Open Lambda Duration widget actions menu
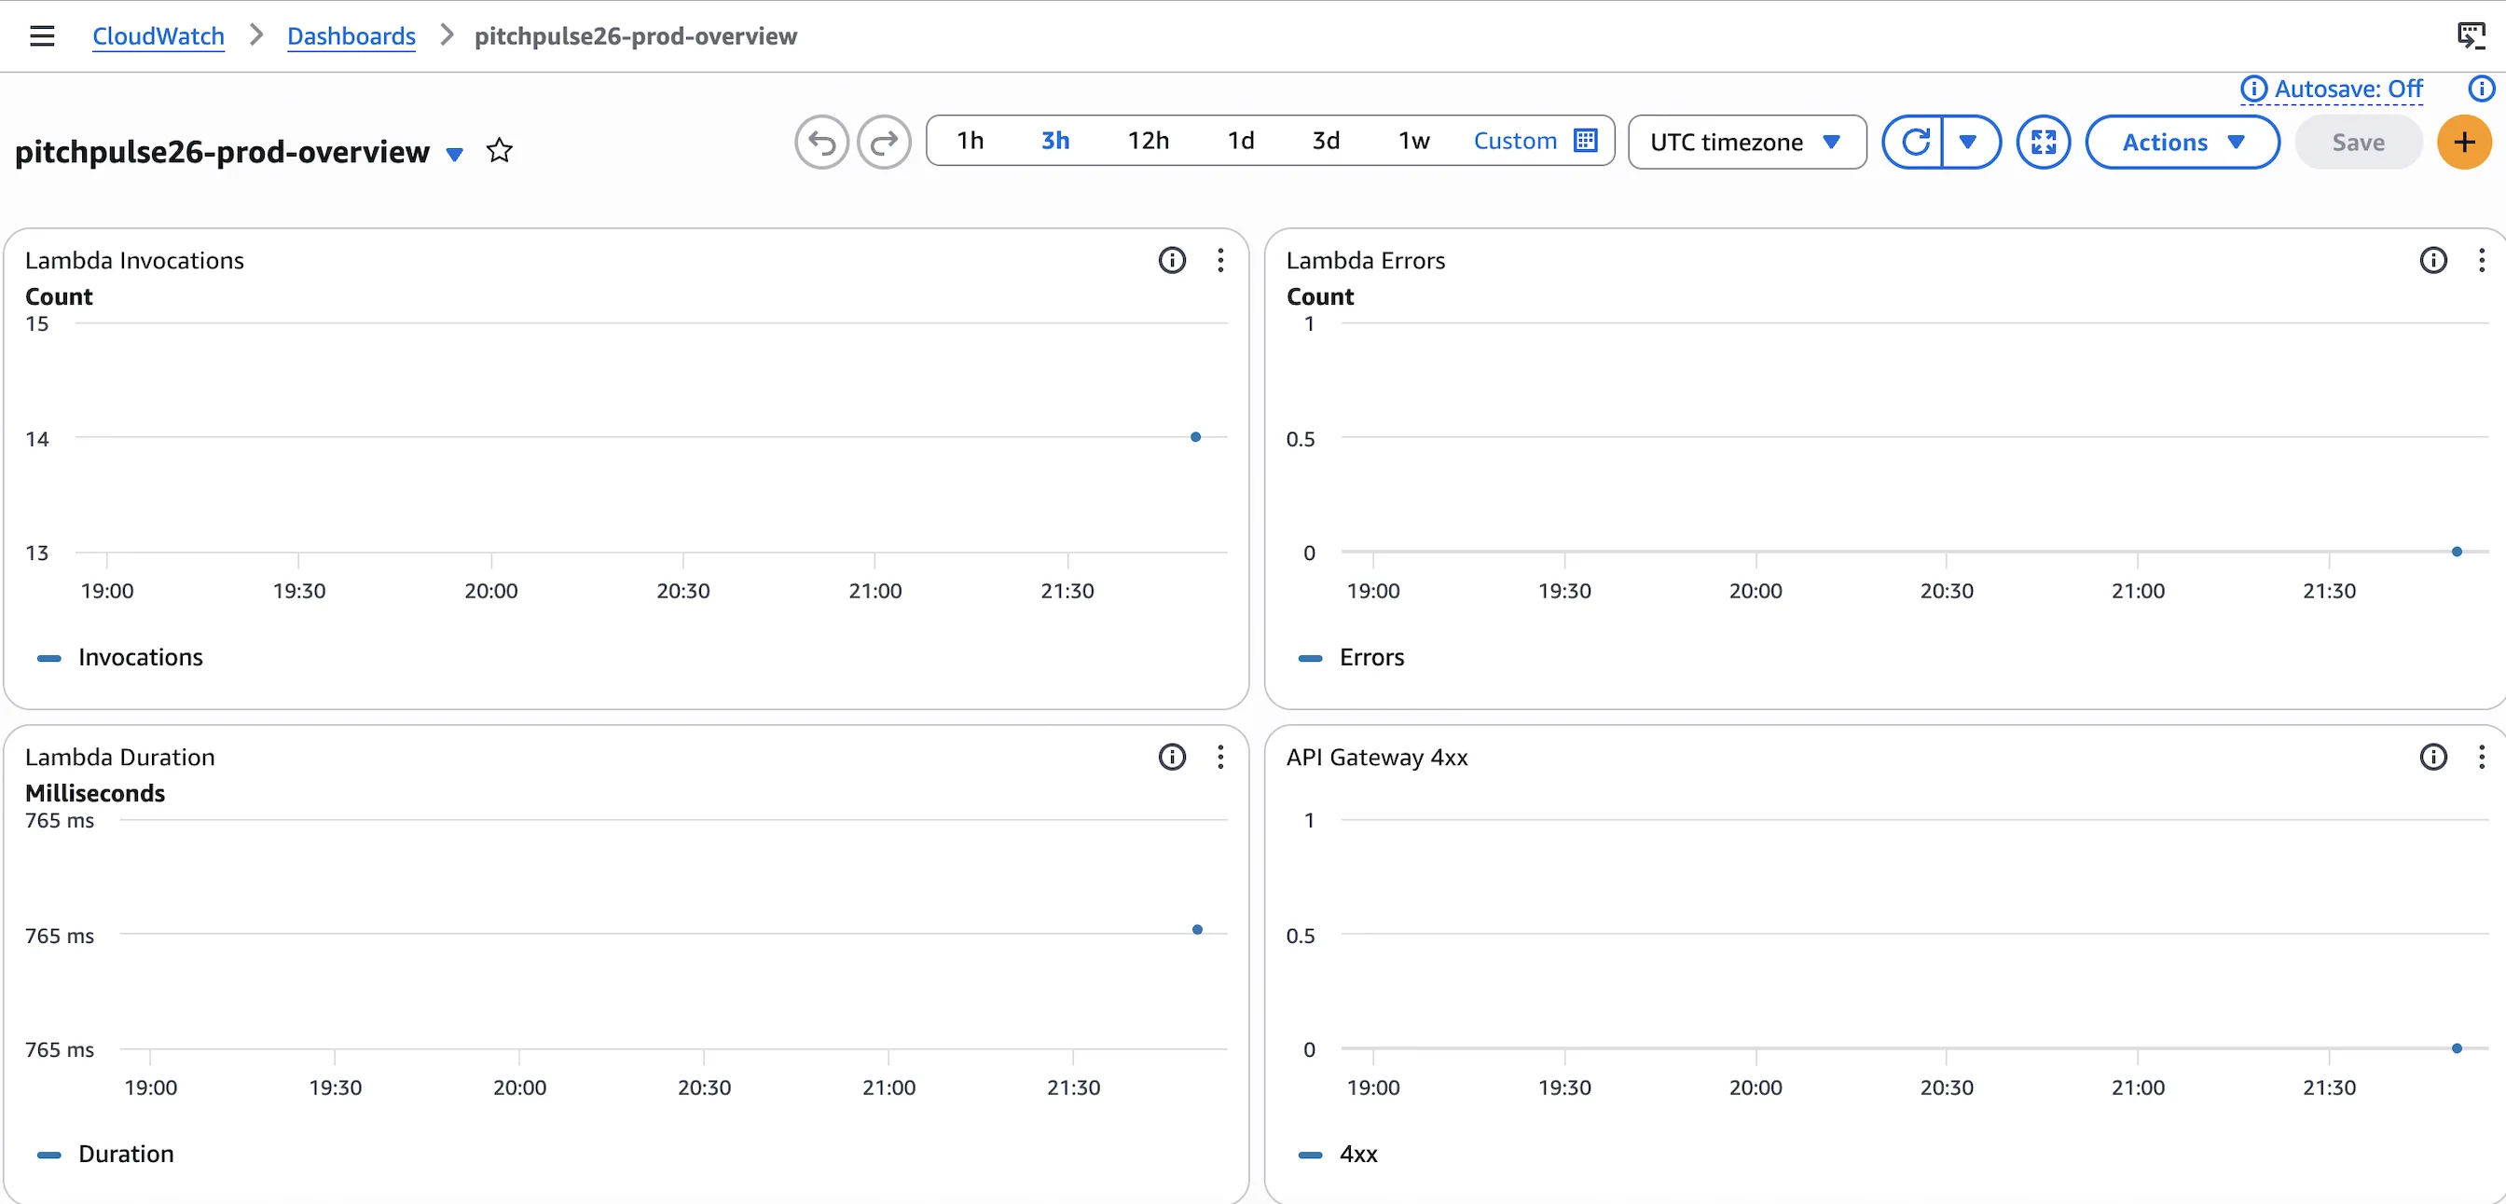Image resolution: width=2506 pixels, height=1204 pixels. click(x=1220, y=757)
